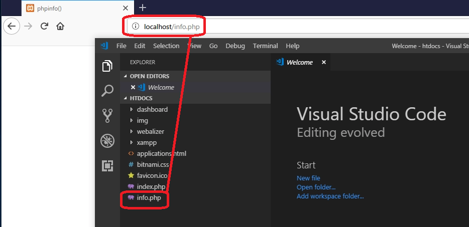
Task: Select Welcome entry under Open Editors
Action: point(195,87)
